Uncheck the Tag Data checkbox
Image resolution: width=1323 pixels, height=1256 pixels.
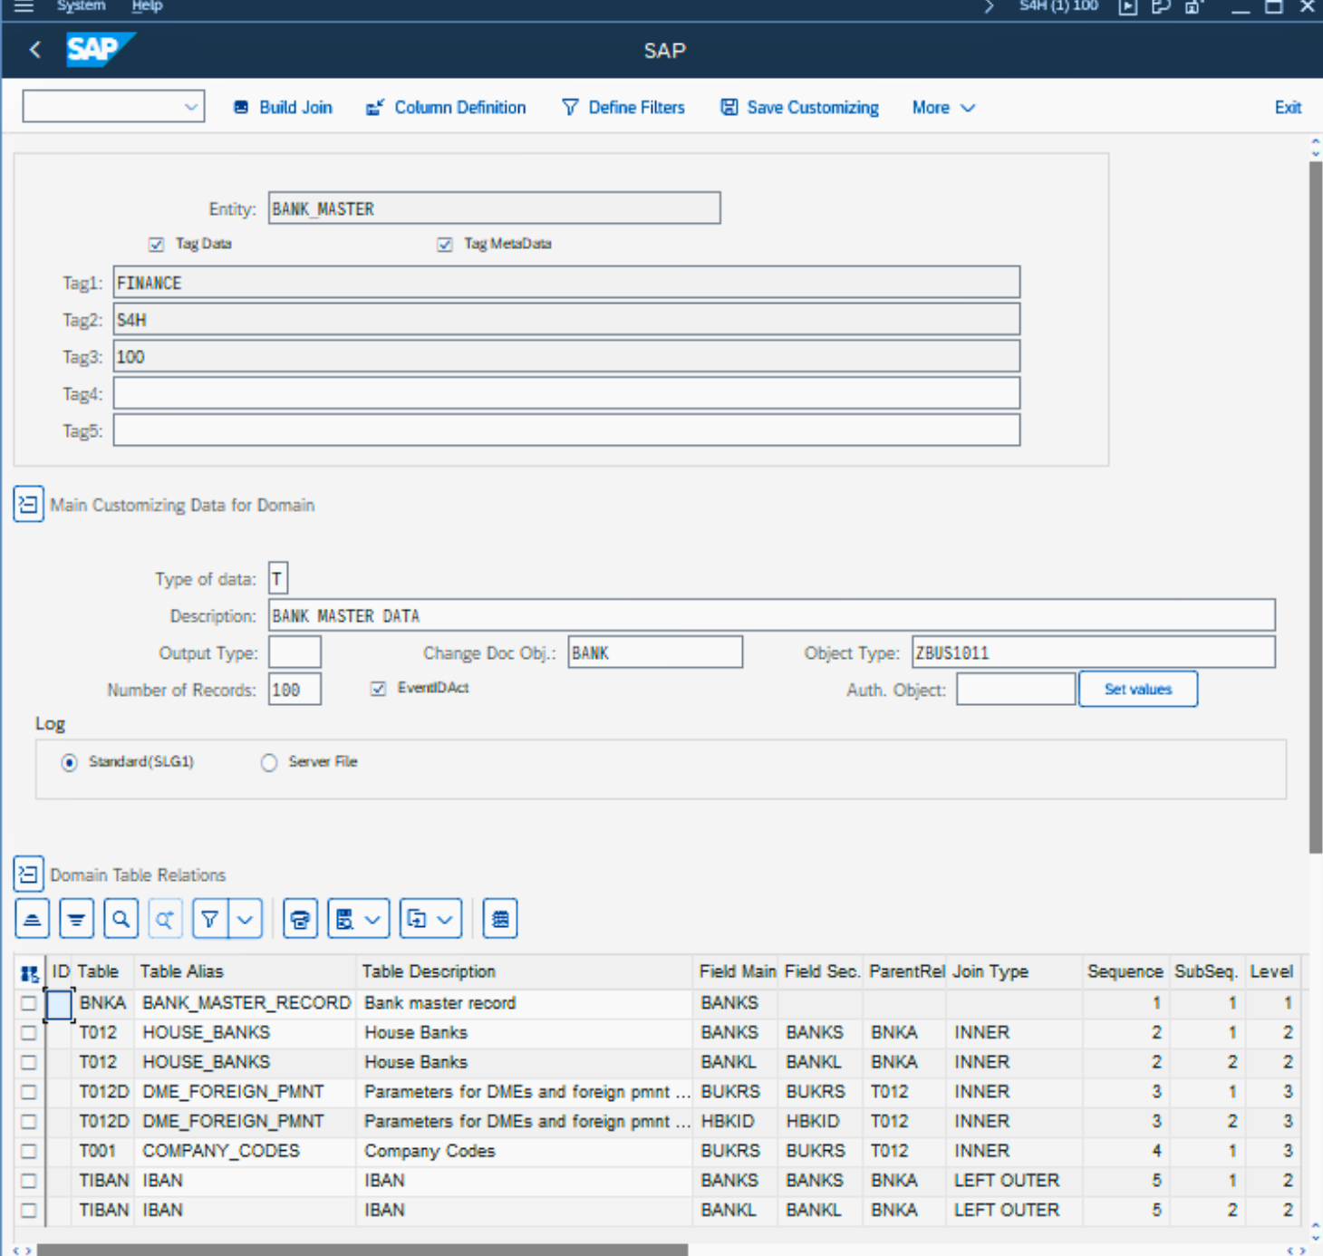(x=157, y=245)
